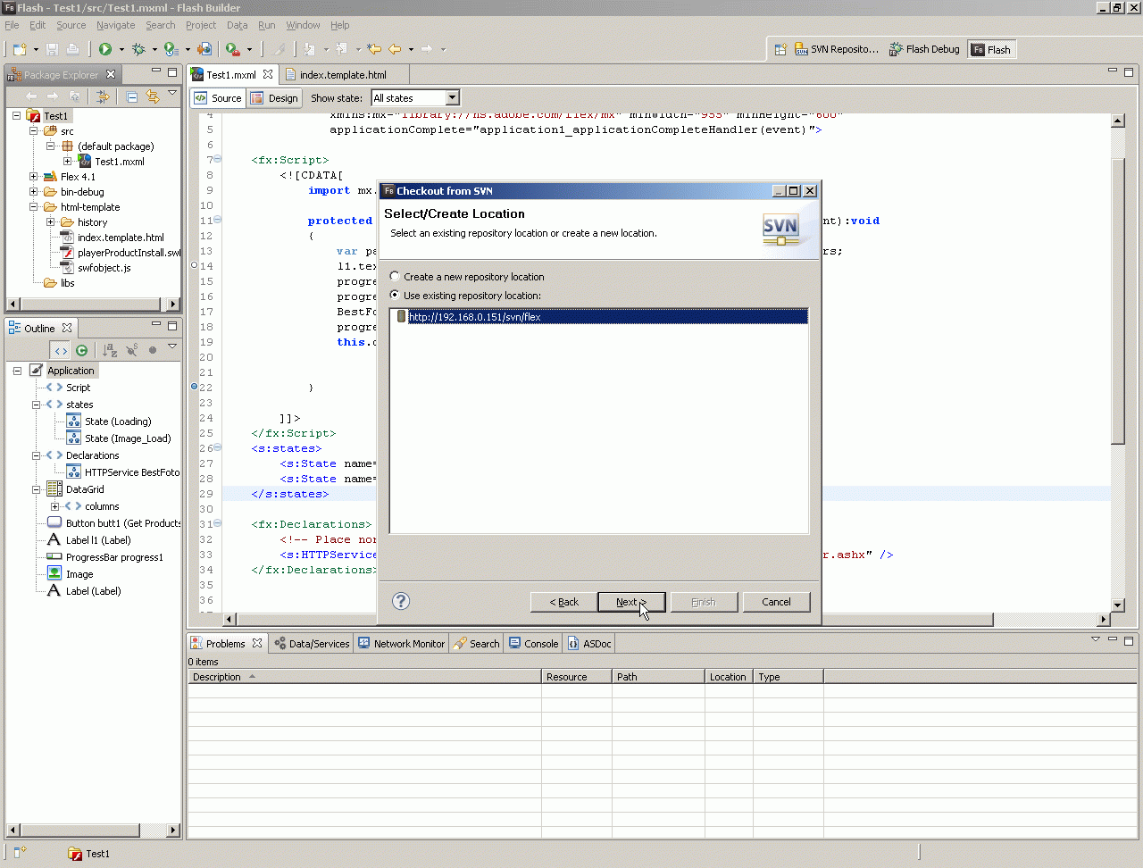Image resolution: width=1143 pixels, height=868 pixels.
Task: Cancel the Checkout from SVN dialog
Action: [x=776, y=602]
